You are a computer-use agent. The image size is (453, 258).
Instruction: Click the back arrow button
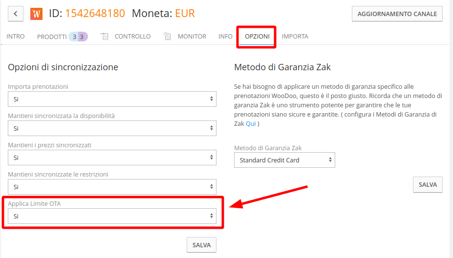(x=16, y=14)
